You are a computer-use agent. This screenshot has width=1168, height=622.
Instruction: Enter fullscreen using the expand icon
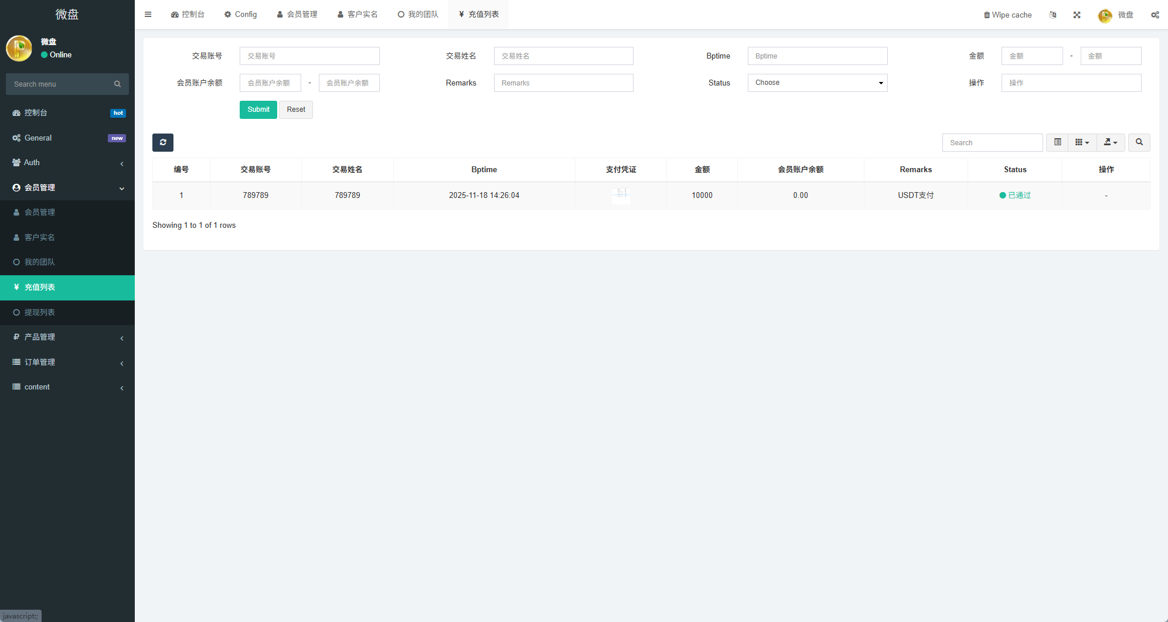tap(1077, 15)
